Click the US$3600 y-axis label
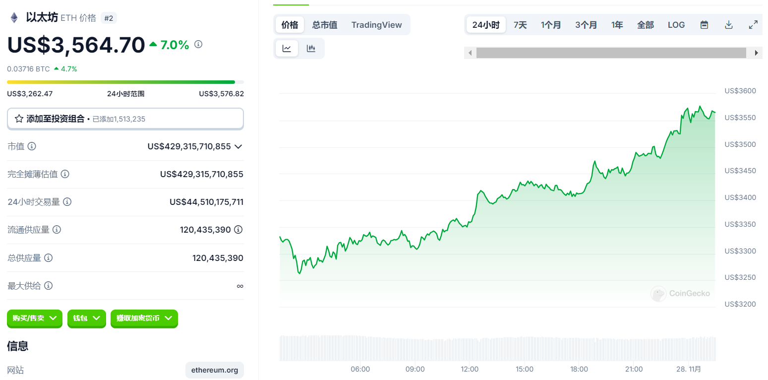Screen dimensions: 768x380 point(740,91)
